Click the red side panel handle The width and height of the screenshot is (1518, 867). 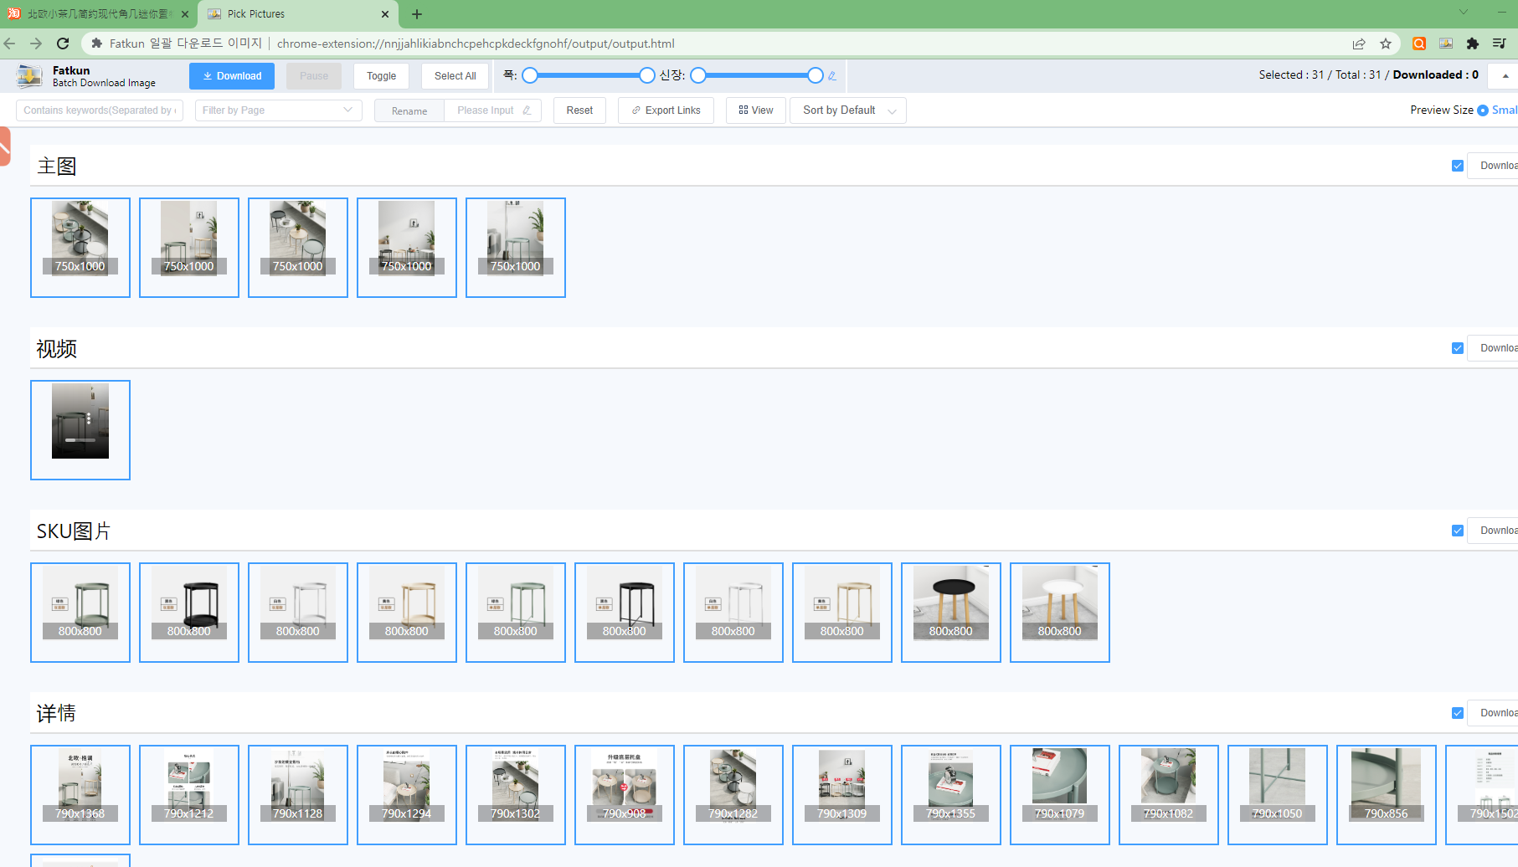(4, 146)
